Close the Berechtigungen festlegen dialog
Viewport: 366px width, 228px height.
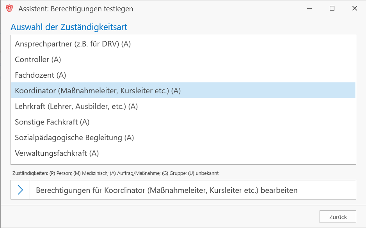click(x=355, y=9)
